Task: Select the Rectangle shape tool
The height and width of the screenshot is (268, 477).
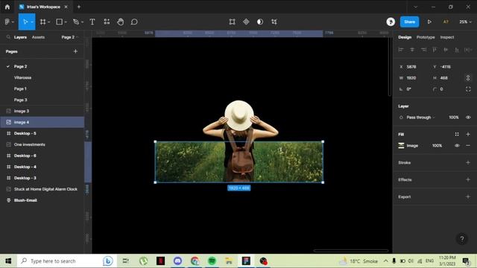Action: pyautogui.click(x=60, y=22)
